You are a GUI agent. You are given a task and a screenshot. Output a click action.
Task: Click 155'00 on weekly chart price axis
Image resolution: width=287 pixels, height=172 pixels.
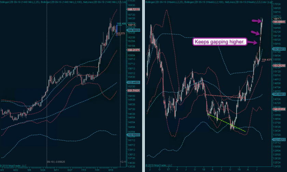(x=277, y=60)
